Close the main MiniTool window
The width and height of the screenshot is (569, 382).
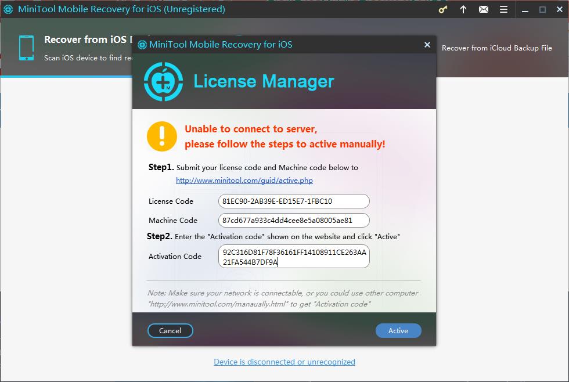click(560, 10)
